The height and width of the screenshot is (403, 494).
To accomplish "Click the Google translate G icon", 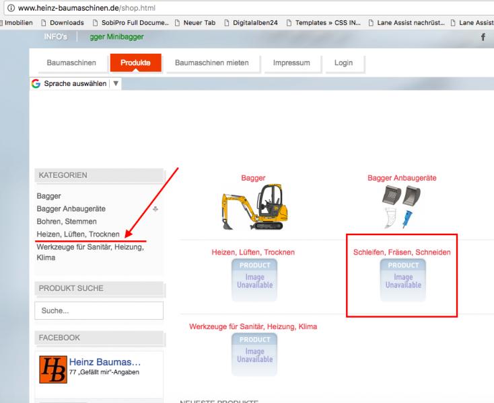I will tap(36, 84).
